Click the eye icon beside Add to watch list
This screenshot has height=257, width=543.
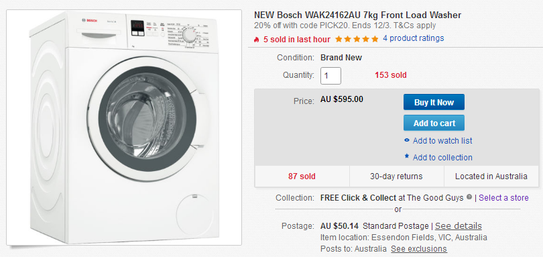pos(407,141)
